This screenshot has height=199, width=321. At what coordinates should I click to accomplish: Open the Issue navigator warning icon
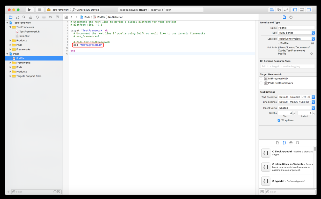tap(31, 17)
